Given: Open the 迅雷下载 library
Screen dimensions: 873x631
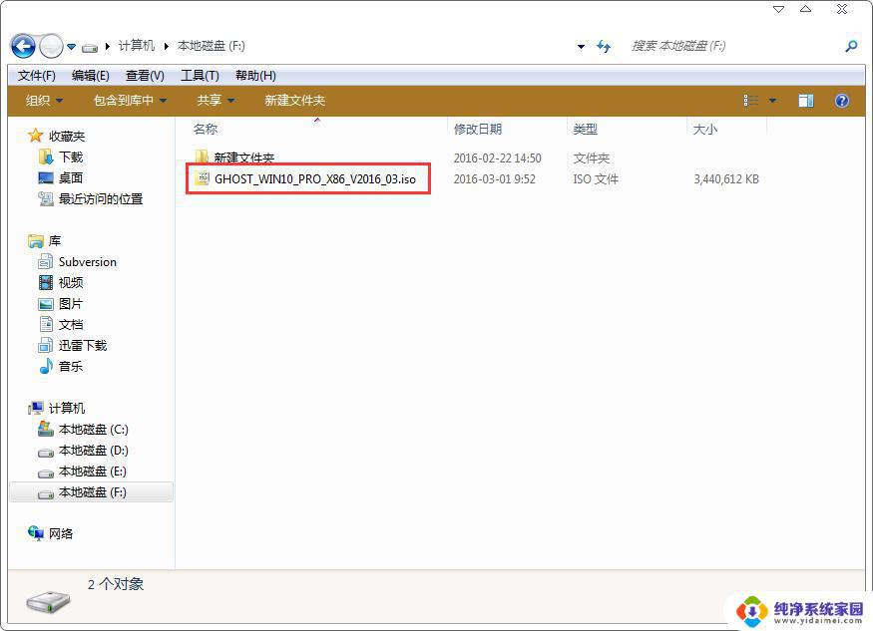Looking at the screenshot, I should pyautogui.click(x=83, y=346).
